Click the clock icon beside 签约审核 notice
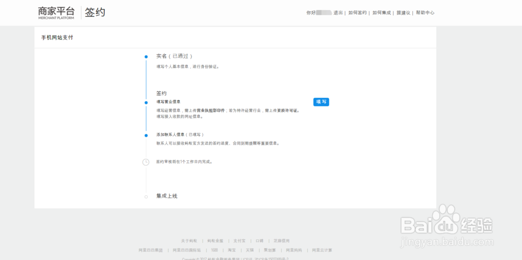The height and width of the screenshot is (260, 522). coord(146,162)
